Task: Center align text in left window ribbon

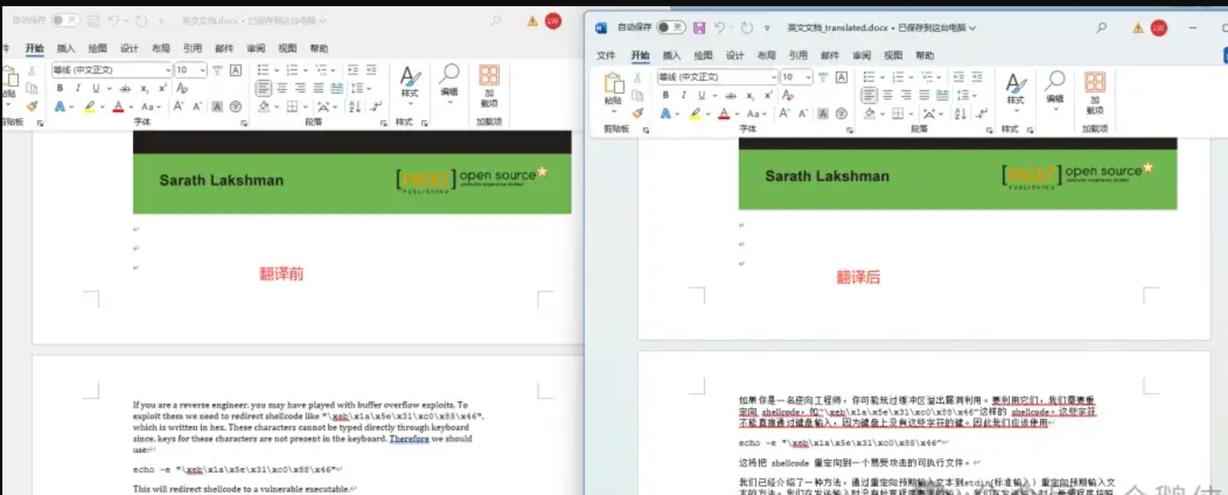Action: tap(281, 89)
